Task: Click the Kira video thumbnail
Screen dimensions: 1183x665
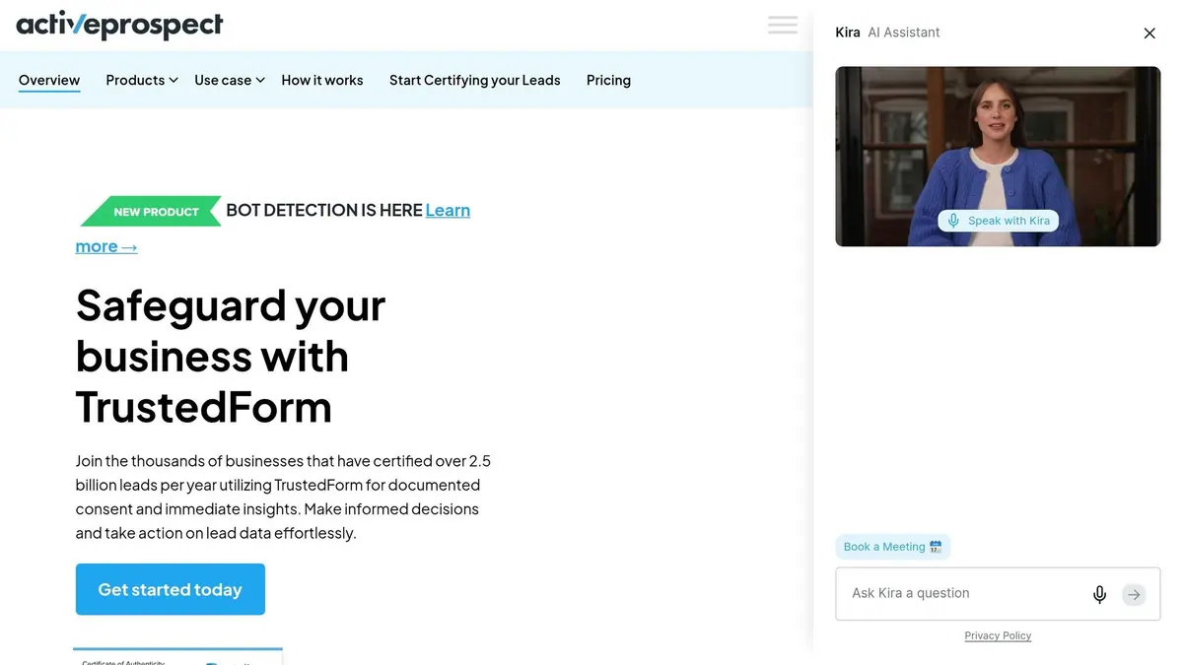Action: click(998, 156)
